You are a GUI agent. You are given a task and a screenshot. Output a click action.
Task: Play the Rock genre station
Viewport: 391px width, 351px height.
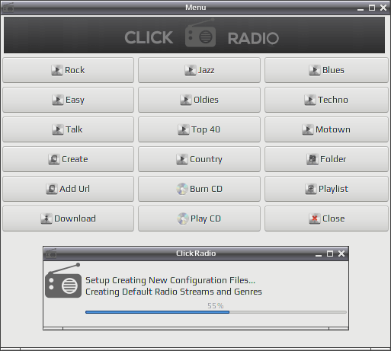point(68,70)
